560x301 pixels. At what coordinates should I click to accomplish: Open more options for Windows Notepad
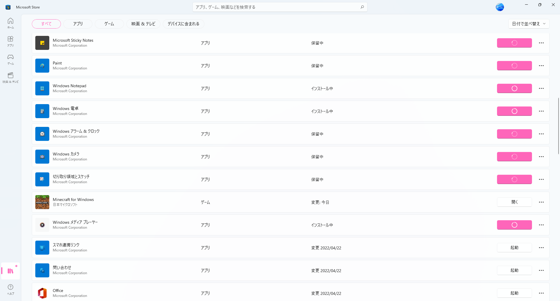click(x=541, y=88)
